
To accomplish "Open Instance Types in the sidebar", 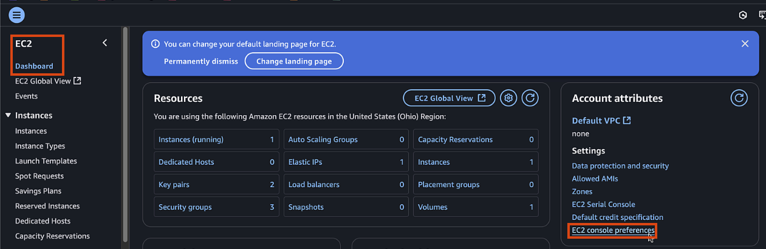I will point(40,146).
